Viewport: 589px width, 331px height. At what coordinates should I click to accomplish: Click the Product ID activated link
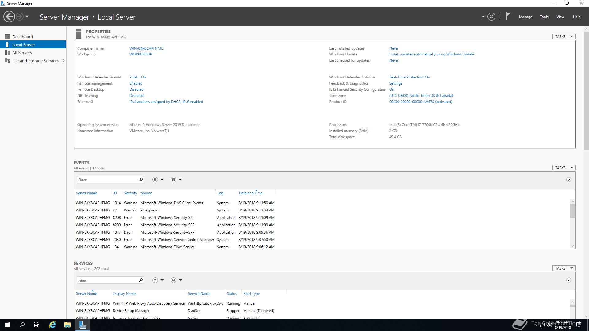(x=420, y=102)
